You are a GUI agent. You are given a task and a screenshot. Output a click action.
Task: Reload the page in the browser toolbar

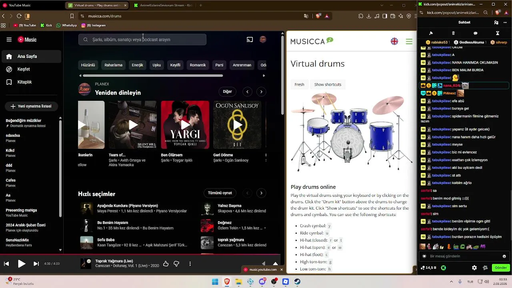[19, 16]
